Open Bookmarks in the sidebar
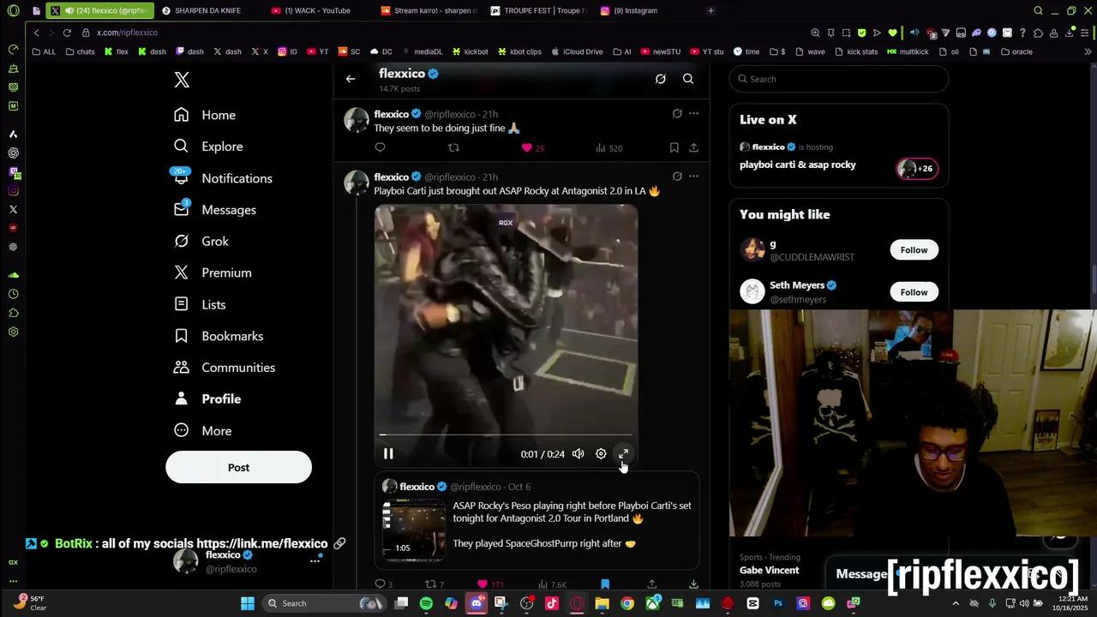Image resolution: width=1097 pixels, height=617 pixels. coord(219,336)
